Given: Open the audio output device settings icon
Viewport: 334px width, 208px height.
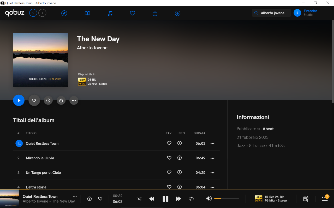Looking at the screenshot, I should coord(306,199).
